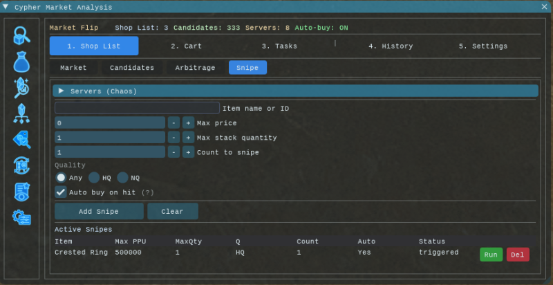This screenshot has width=553, height=285.
Task: Open the money bag sidebar icon
Action: point(21,62)
